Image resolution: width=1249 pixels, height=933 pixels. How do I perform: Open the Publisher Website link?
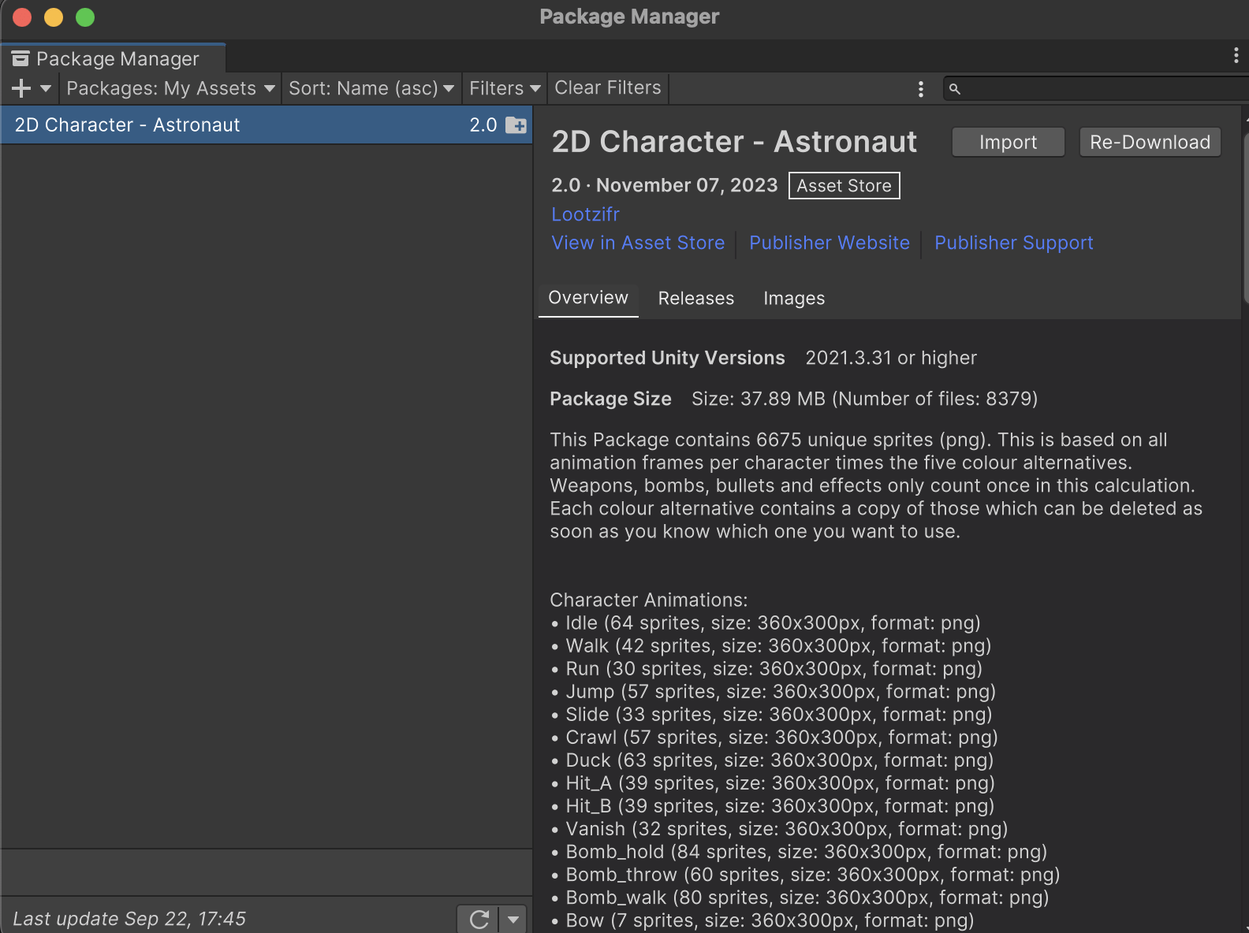830,243
